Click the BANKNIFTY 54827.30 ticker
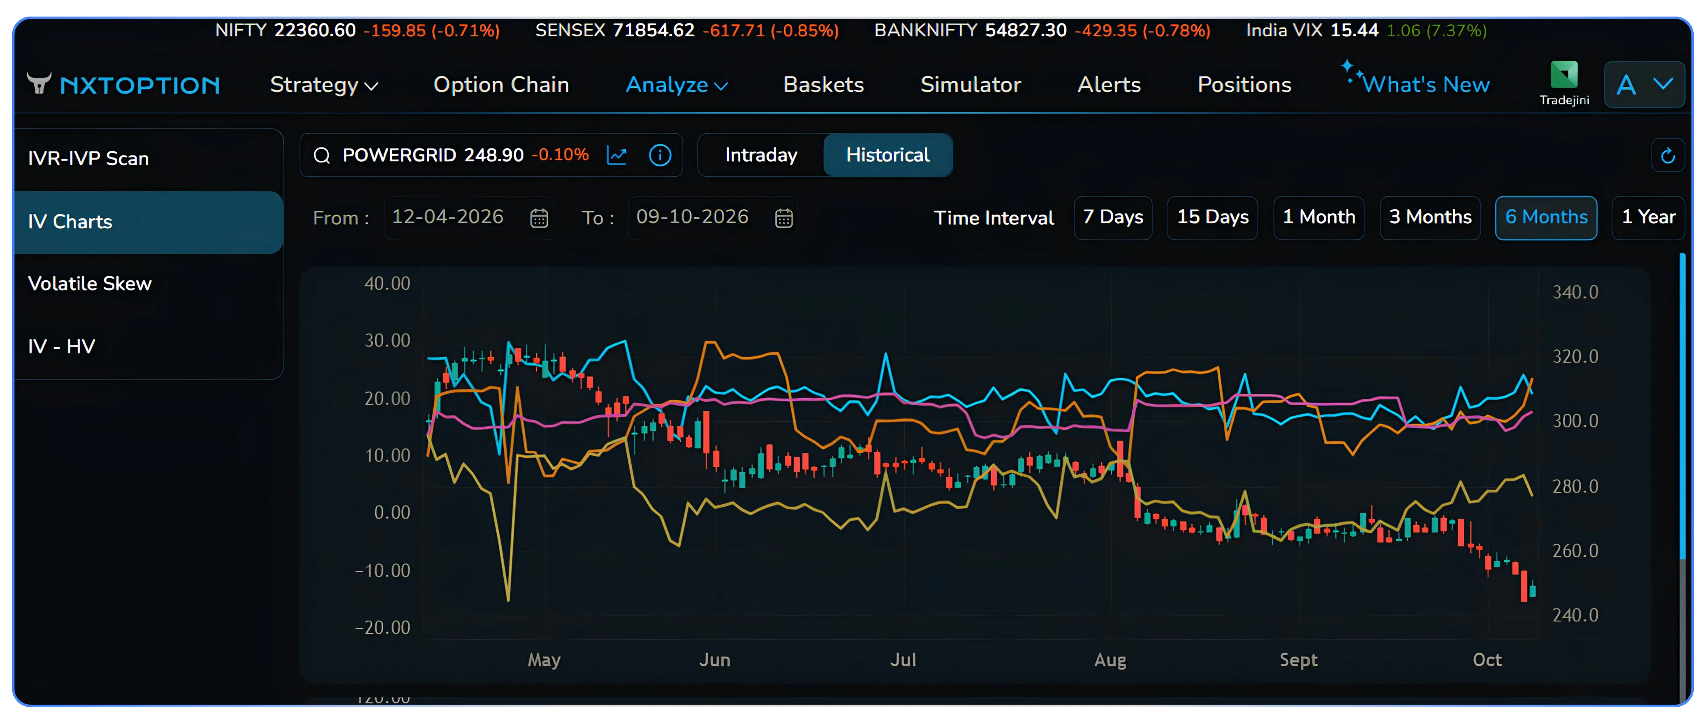 point(1042,30)
